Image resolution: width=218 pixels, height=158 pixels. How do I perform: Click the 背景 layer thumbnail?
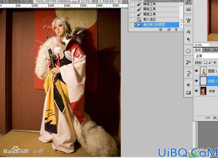click(203, 91)
